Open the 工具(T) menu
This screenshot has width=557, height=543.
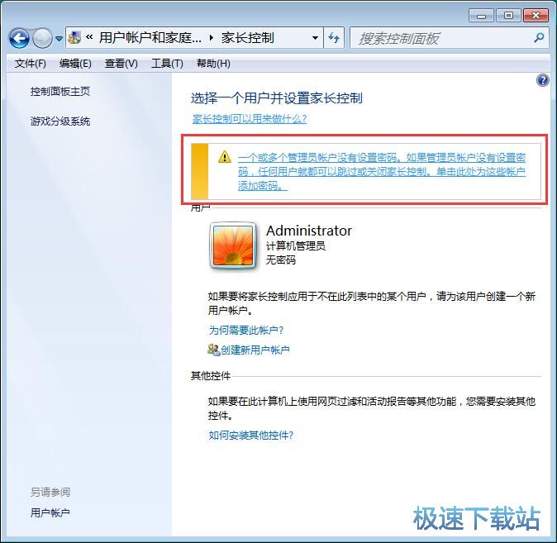(167, 64)
